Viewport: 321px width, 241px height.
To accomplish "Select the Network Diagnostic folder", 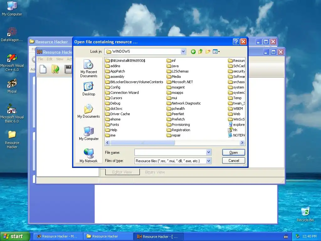I will coord(184,103).
